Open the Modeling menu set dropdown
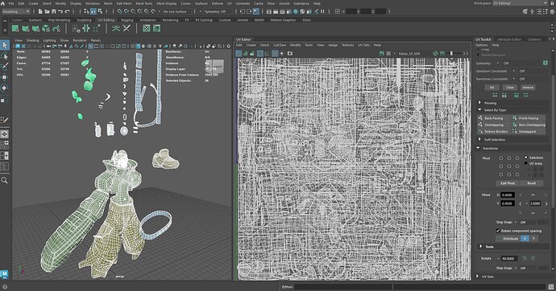556x291 pixels. coord(16,11)
